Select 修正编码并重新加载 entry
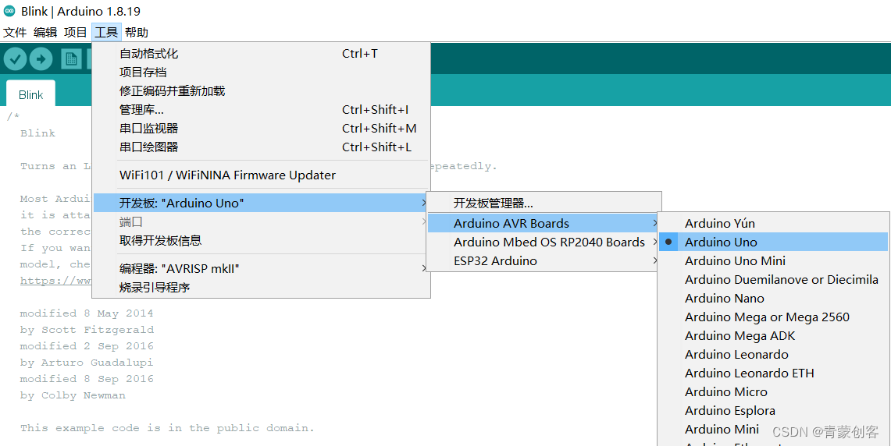This screenshot has height=446, width=891. tap(261, 90)
